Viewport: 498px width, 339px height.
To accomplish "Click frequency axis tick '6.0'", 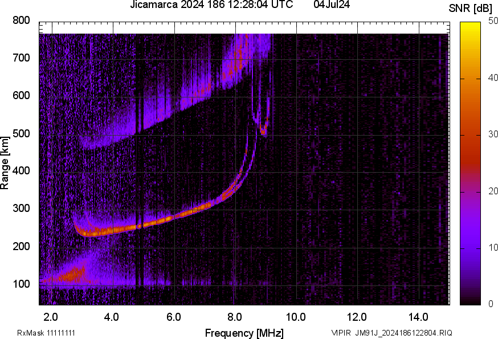I will [x=173, y=317].
